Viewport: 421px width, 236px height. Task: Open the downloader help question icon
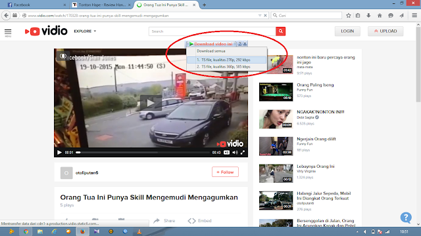tap(239, 44)
